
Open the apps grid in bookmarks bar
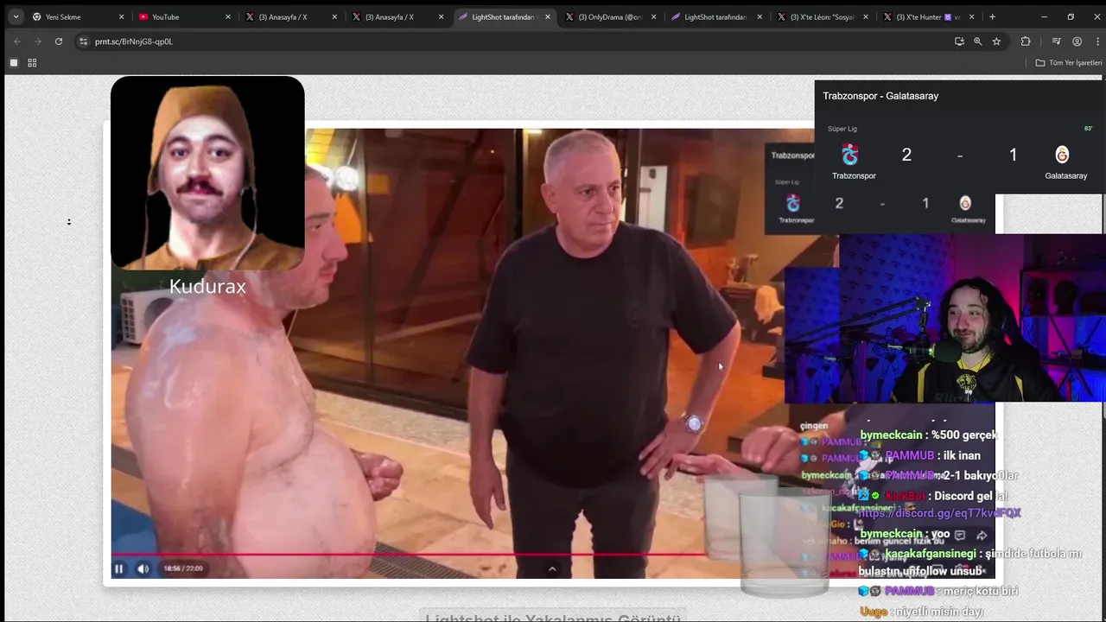coord(32,62)
